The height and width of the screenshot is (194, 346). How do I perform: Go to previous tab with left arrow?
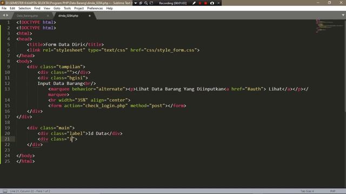pyautogui.click(x=4, y=15)
